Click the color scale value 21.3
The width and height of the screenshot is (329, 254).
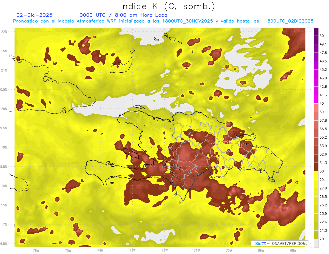coord(323,230)
